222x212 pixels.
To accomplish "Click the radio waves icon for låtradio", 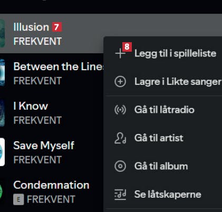I will [120, 110].
